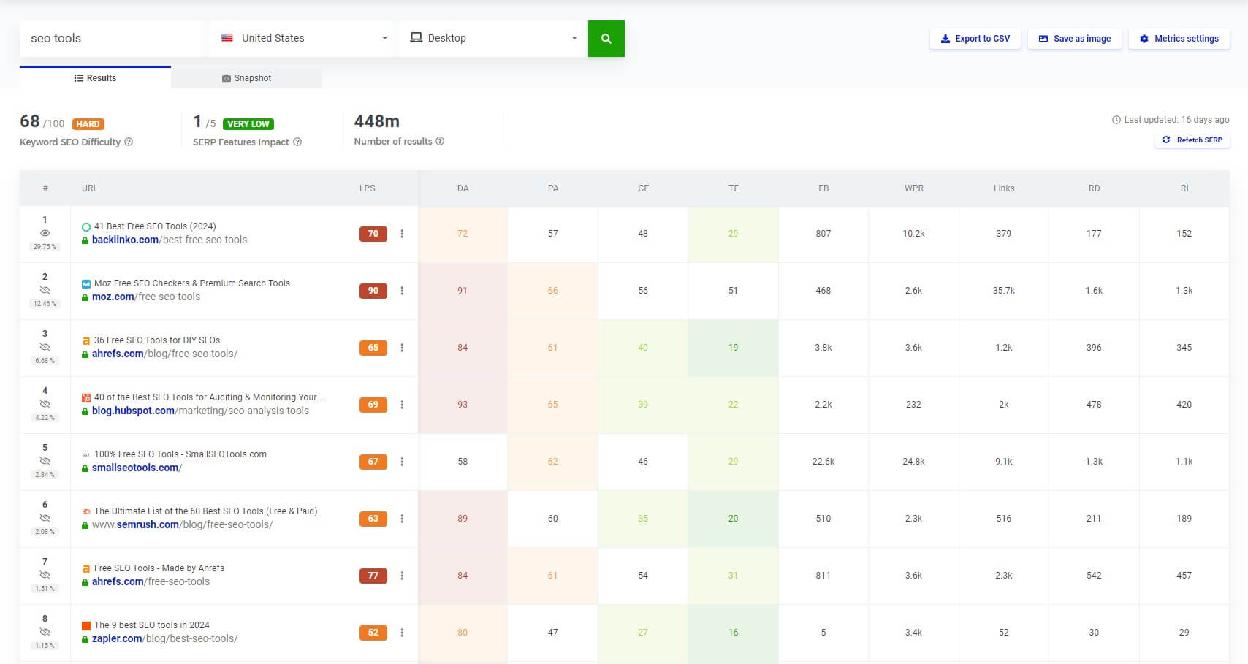Viewport: 1248px width, 664px height.
Task: Open the Desktop device dropdown
Action: click(x=493, y=38)
